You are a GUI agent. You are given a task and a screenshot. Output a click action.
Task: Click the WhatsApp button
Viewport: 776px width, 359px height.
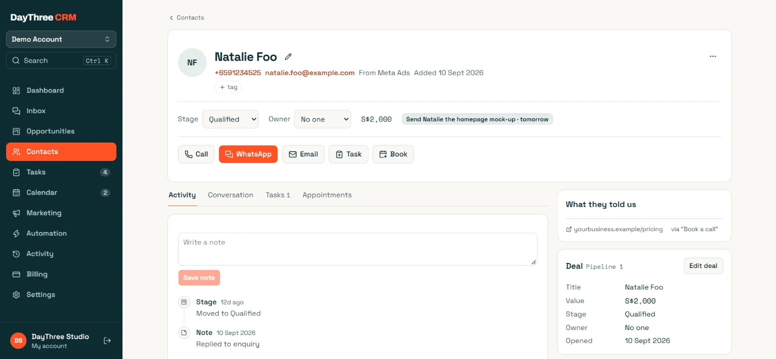(x=248, y=154)
